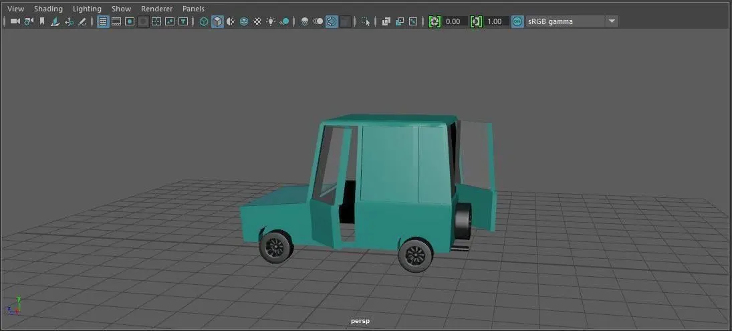Open the Renderer menu
The image size is (732, 331).
click(x=157, y=9)
